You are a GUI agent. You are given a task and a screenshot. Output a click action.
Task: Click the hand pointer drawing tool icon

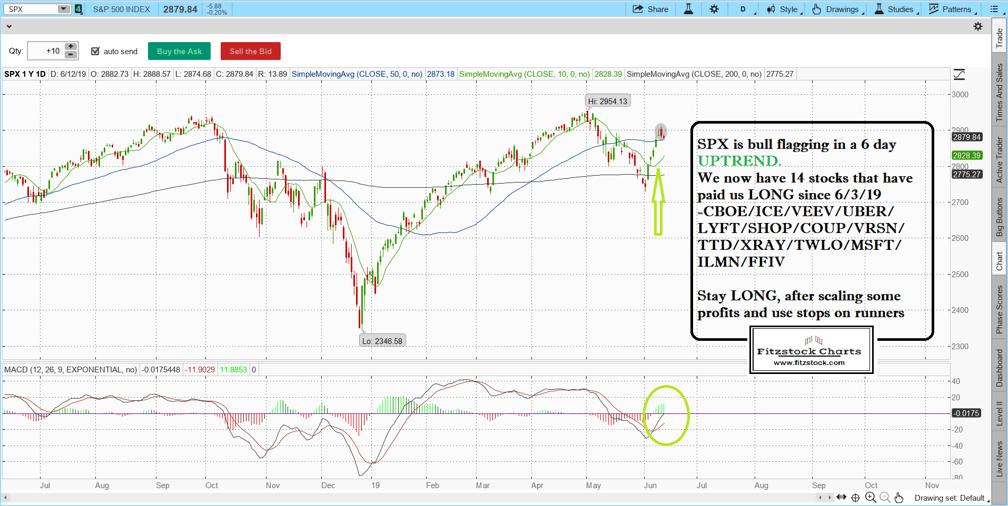[x=898, y=498]
